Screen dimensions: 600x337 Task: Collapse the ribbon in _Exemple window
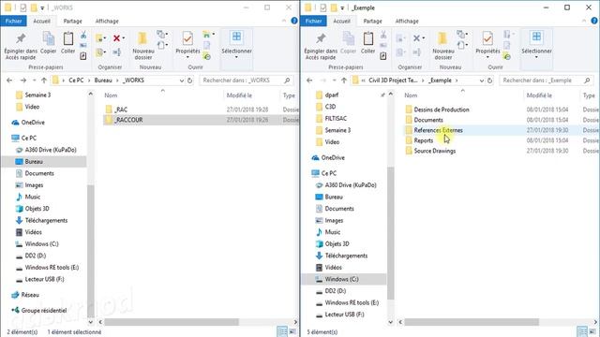[x=584, y=21]
